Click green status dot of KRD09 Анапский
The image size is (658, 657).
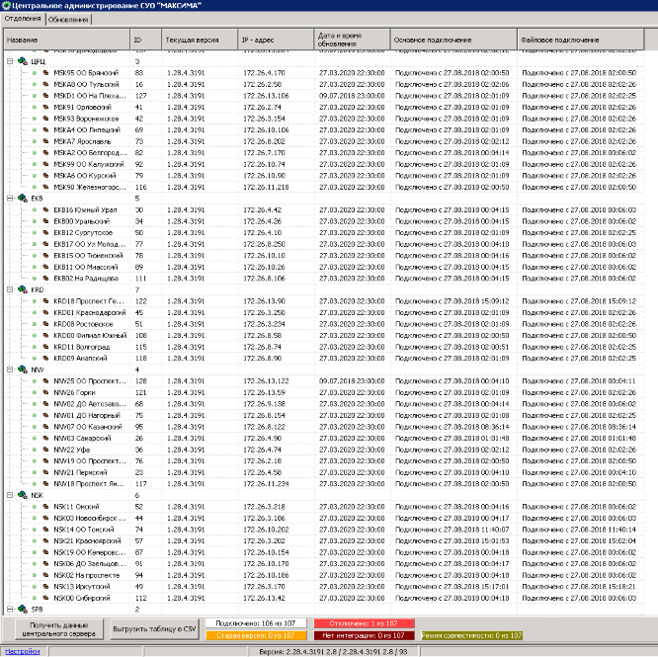[35, 359]
